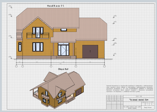Select the brown garage door on facade
The height and width of the screenshot is (112, 157).
(90, 51)
